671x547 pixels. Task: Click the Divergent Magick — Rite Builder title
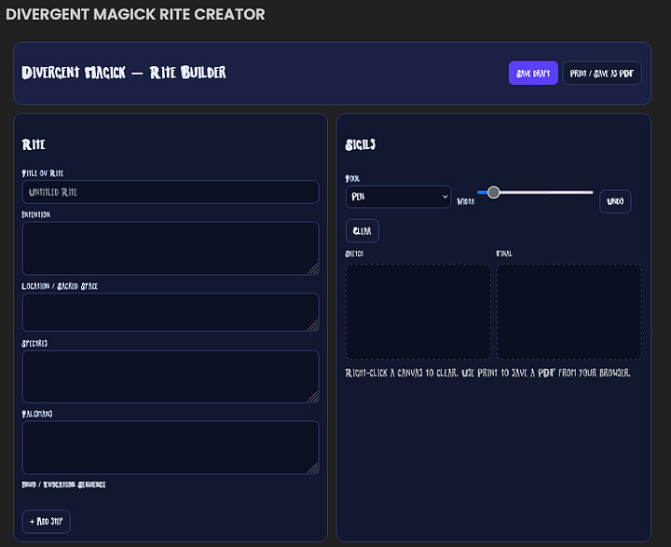(x=124, y=73)
